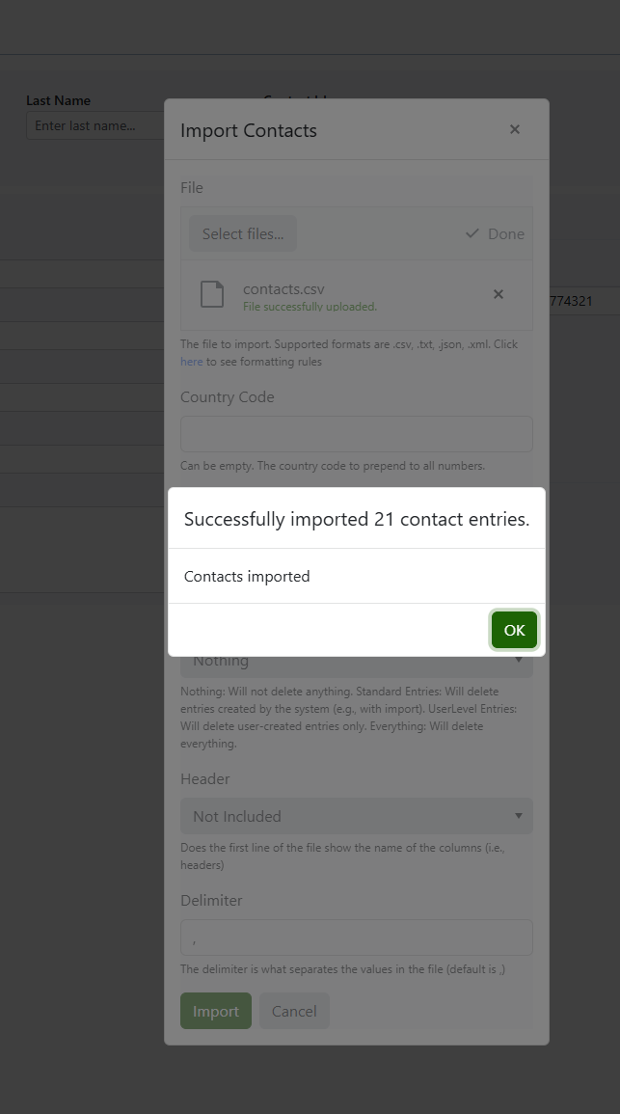Open the dropdown showing Nothing

tap(357, 666)
